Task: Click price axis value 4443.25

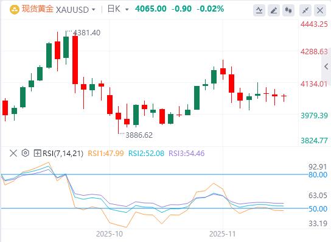Action: coord(315,24)
